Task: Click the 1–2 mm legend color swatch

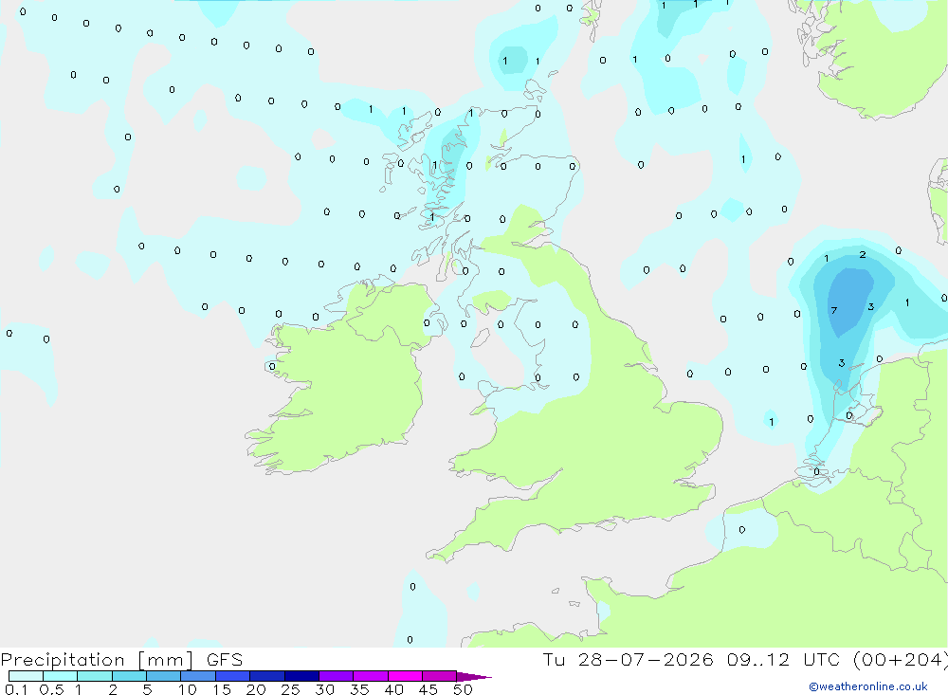Action: pos(94,676)
